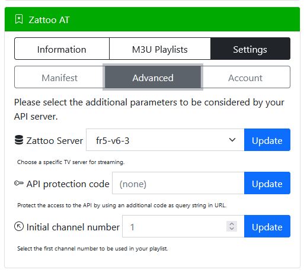Click the database icon next to Zattoo Server
The image size is (307, 273).
pos(19,140)
